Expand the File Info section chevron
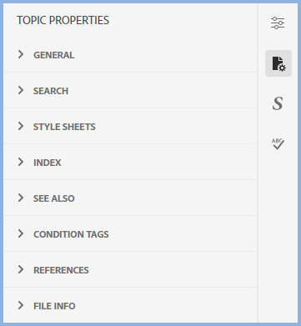The width and height of the screenshot is (301, 326). click(21, 305)
